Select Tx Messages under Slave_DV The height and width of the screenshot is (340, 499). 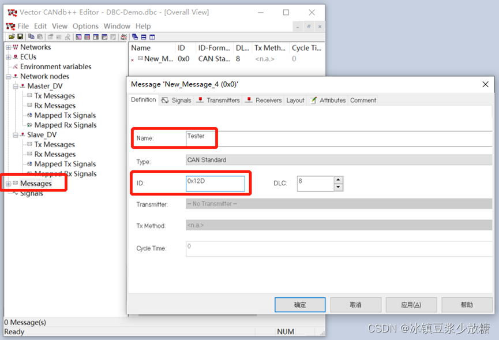(54, 145)
